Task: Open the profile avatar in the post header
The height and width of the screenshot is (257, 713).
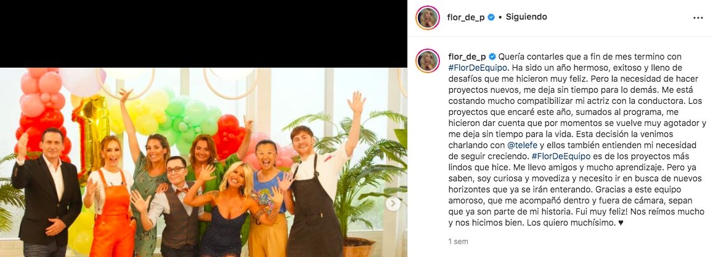Action: [428, 18]
